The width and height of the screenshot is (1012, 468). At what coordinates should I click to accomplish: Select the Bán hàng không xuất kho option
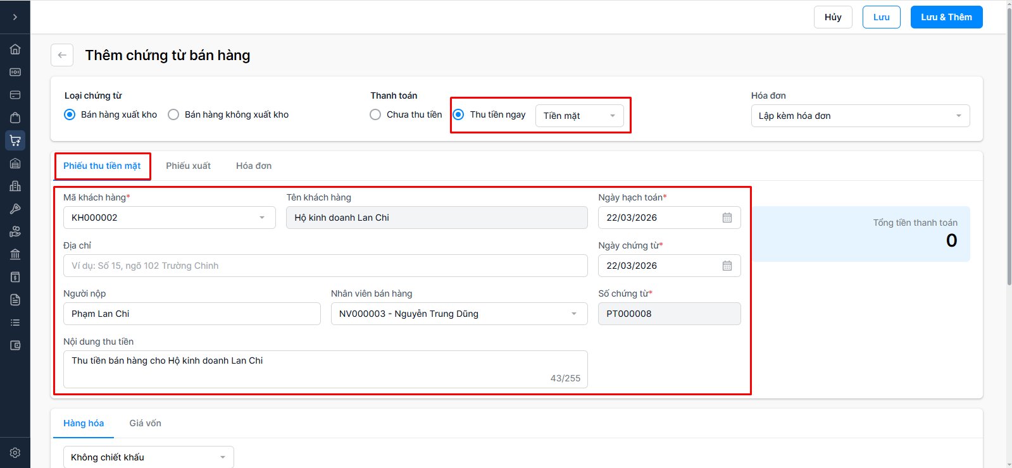tap(173, 114)
